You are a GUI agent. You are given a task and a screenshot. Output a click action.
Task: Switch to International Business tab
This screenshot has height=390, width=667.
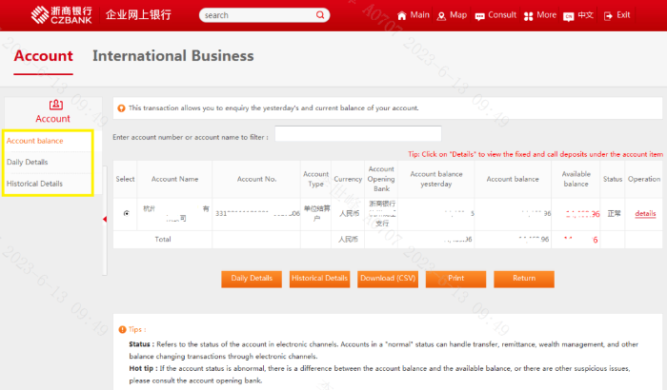[x=173, y=56]
